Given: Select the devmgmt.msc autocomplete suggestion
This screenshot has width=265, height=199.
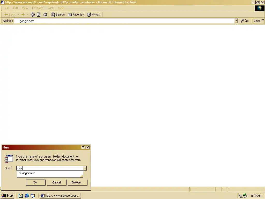Looking at the screenshot, I should (50, 173).
